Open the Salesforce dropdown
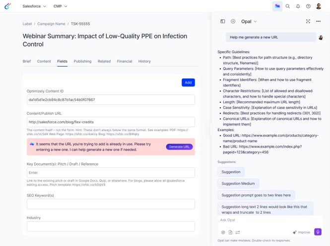The image size is (330, 246). pyautogui.click(x=34, y=6)
